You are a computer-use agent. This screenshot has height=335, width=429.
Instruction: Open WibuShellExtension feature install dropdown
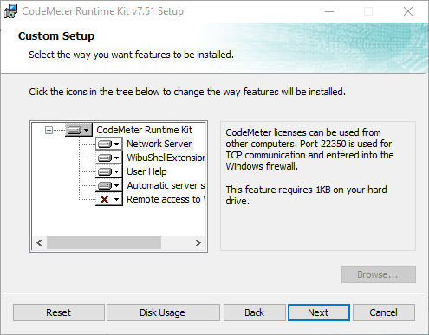pyautogui.click(x=109, y=158)
